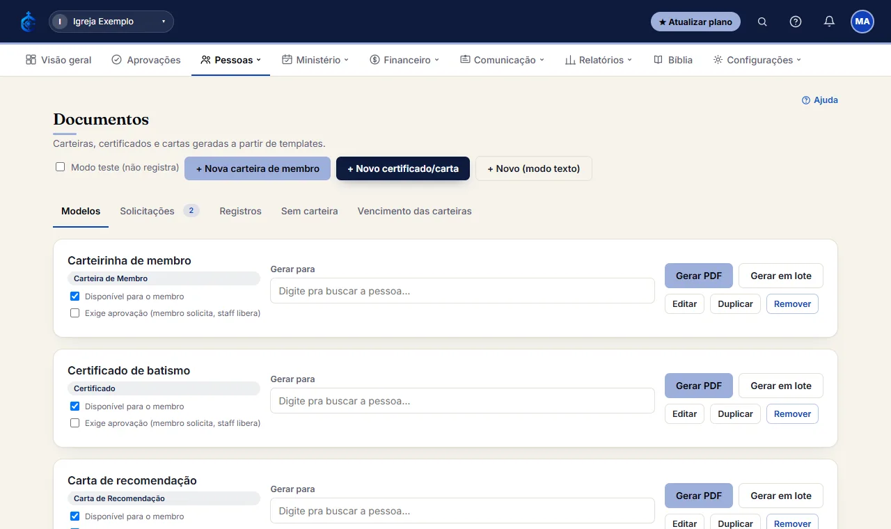Enable Exige aprovação on Certificado de batismo
Image resolution: width=891 pixels, height=529 pixels.
click(x=75, y=423)
